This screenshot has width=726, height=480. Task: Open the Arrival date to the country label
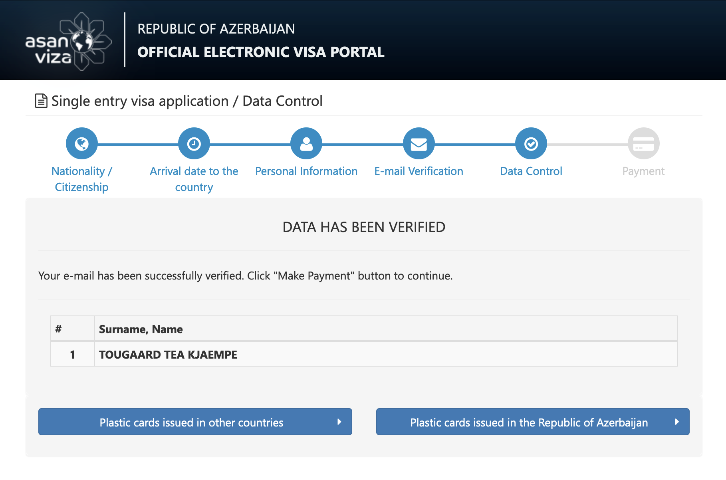(x=194, y=179)
